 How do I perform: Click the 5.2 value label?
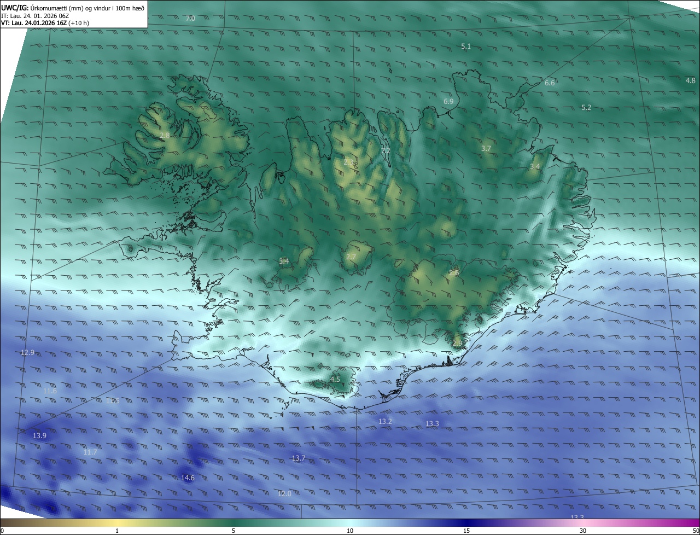click(586, 108)
